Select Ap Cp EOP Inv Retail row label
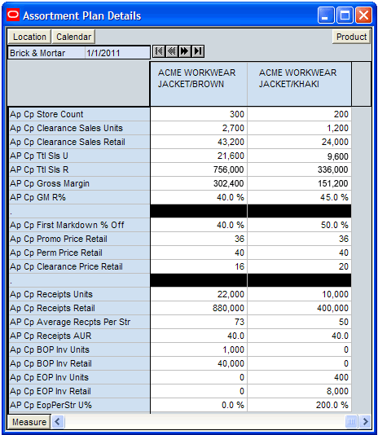This screenshot has width=378, height=435. pos(79,391)
